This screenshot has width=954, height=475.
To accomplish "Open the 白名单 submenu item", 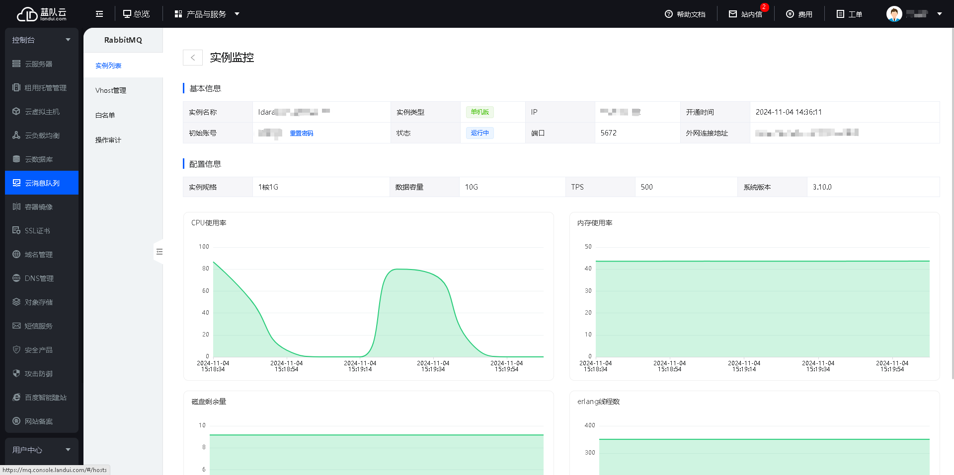I will pos(105,115).
